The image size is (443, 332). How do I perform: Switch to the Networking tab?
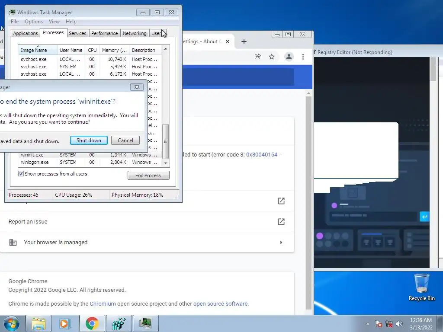(135, 33)
